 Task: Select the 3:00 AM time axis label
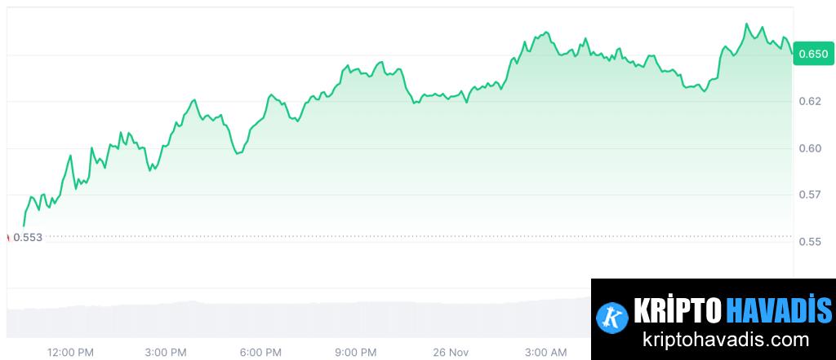pyautogui.click(x=545, y=352)
